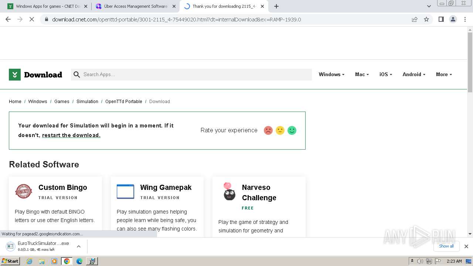The height and width of the screenshot is (266, 473).
Task: Expand the Mac menu dropdown
Action: coord(362,74)
